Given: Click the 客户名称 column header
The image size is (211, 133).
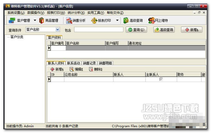Looking at the screenshot, I should pyautogui.click(x=86, y=43).
